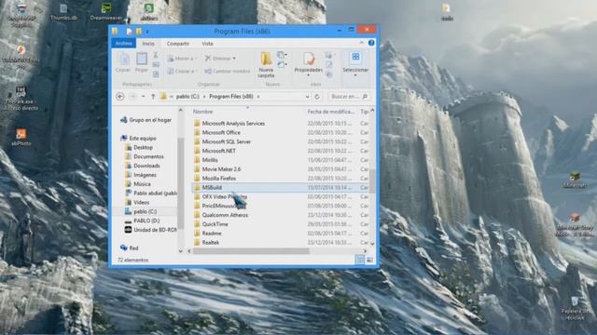Open recent locations dropdown arrow
The width and height of the screenshot is (597, 335).
click(143, 97)
